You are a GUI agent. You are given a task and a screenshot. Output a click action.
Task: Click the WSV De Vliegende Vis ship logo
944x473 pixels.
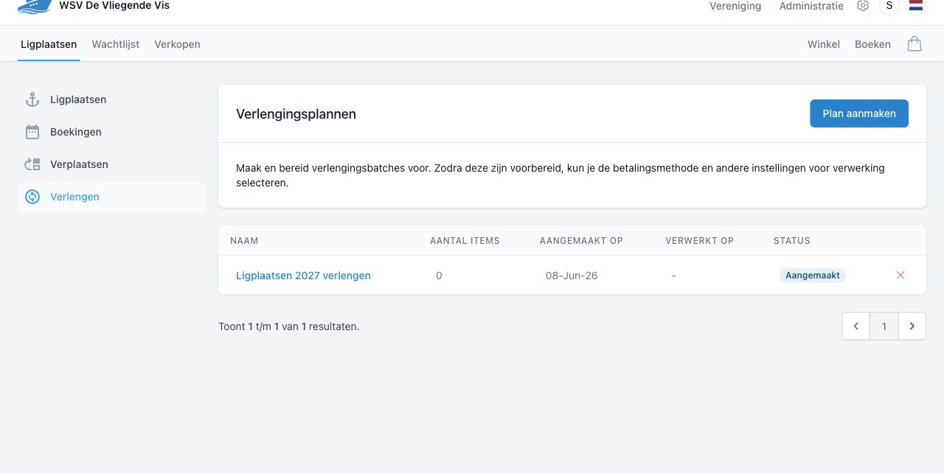coord(35,7)
